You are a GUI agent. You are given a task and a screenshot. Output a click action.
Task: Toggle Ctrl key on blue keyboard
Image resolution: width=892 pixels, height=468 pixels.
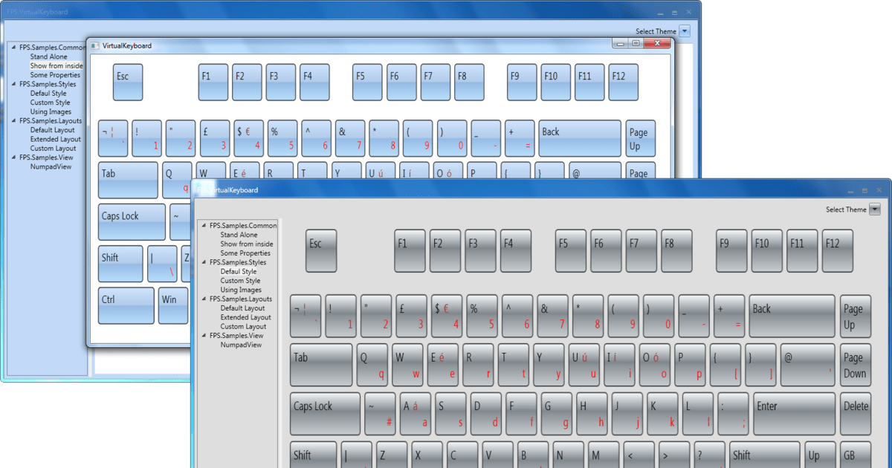(126, 306)
